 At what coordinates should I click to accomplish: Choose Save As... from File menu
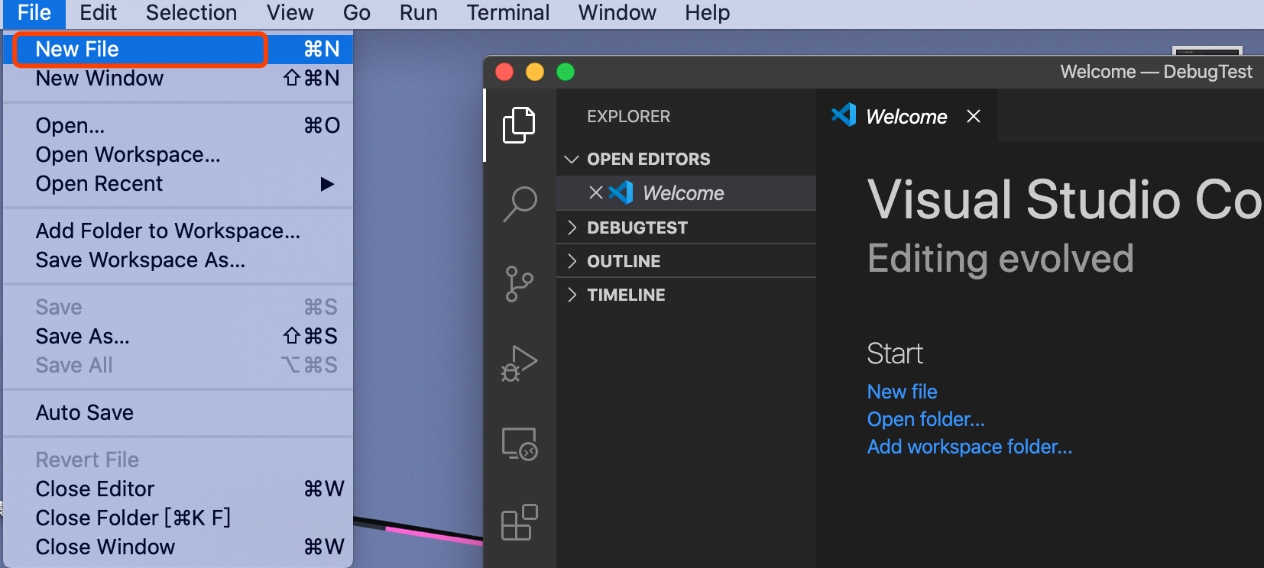178,336
